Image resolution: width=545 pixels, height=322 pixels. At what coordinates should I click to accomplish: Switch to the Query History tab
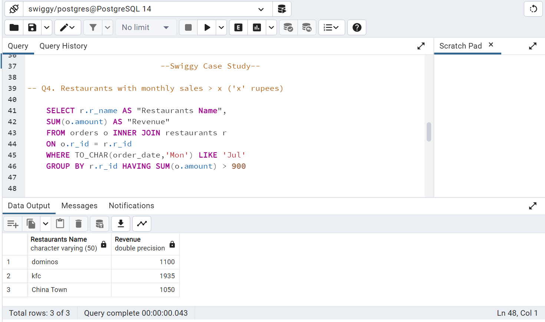tap(63, 46)
